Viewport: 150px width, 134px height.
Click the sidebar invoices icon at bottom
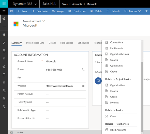(4, 107)
